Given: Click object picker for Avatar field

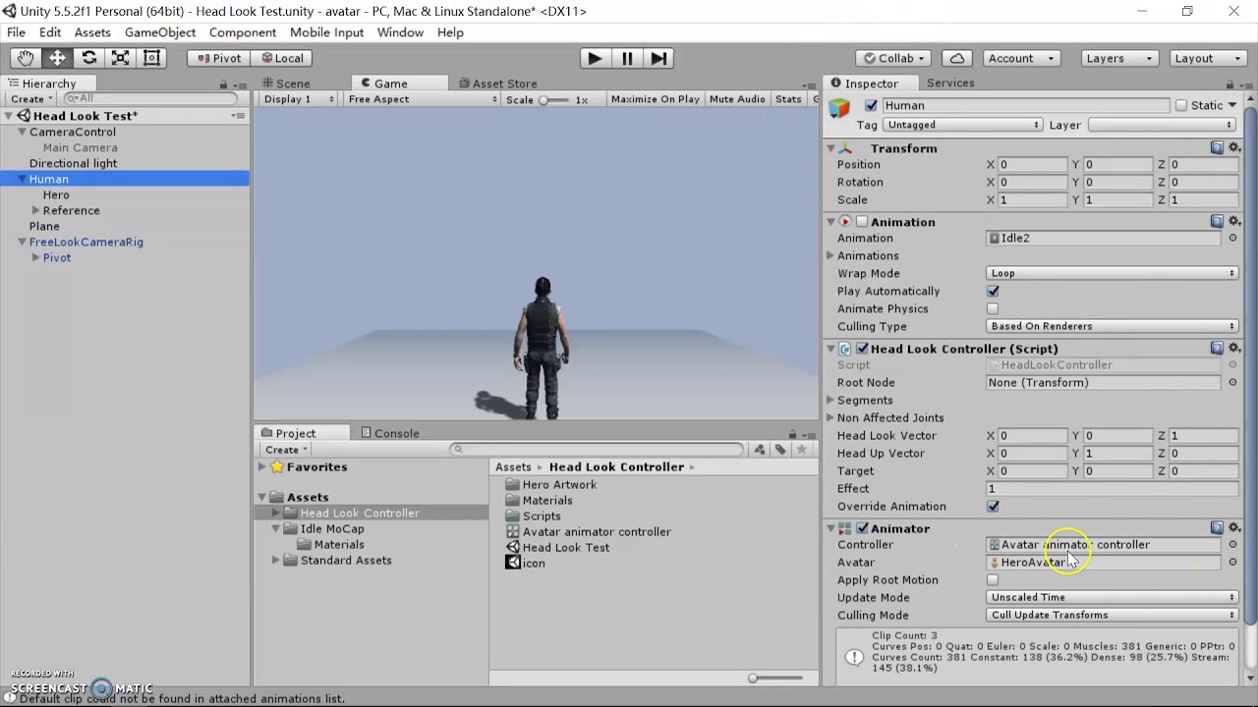Looking at the screenshot, I should 1232,562.
